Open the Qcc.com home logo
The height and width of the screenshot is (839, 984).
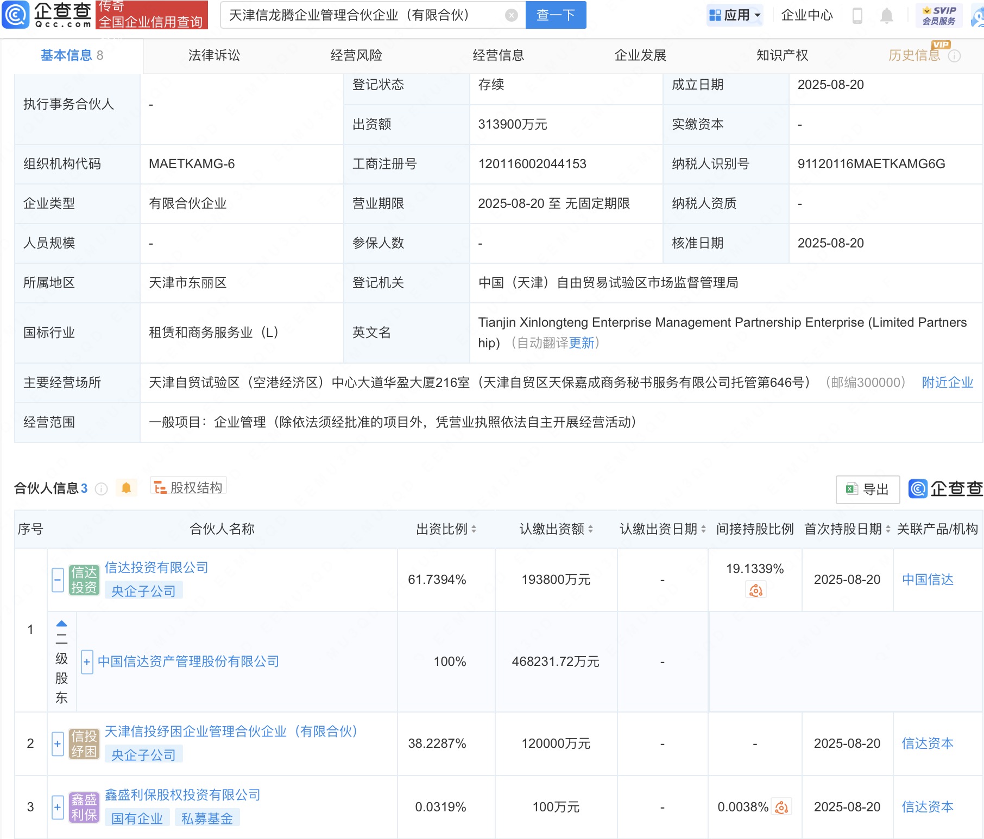(x=47, y=15)
